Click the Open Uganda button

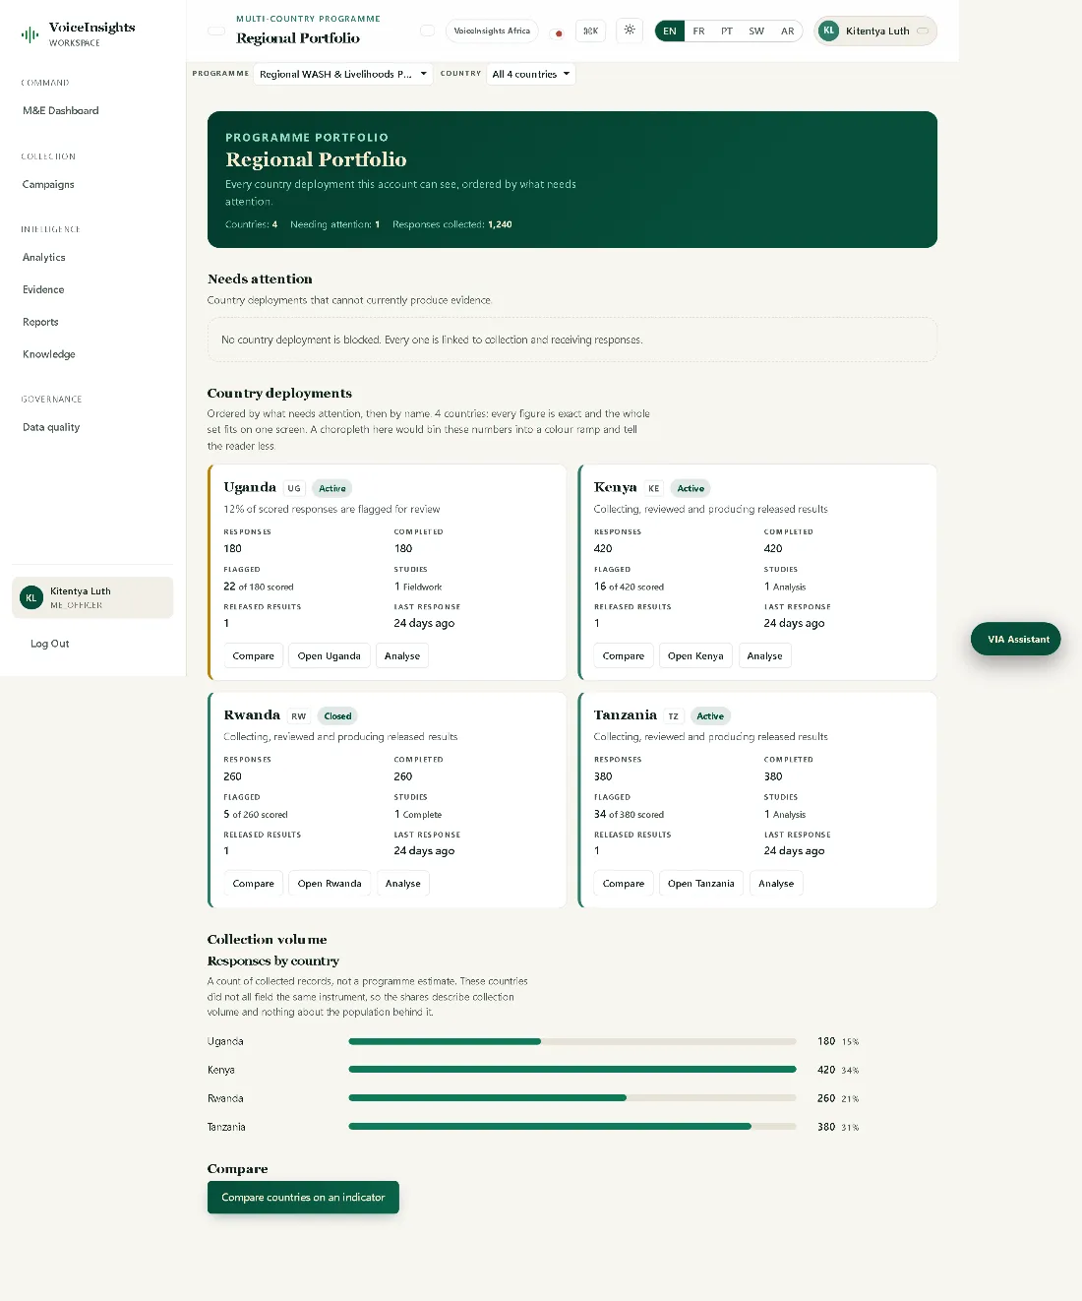(330, 656)
